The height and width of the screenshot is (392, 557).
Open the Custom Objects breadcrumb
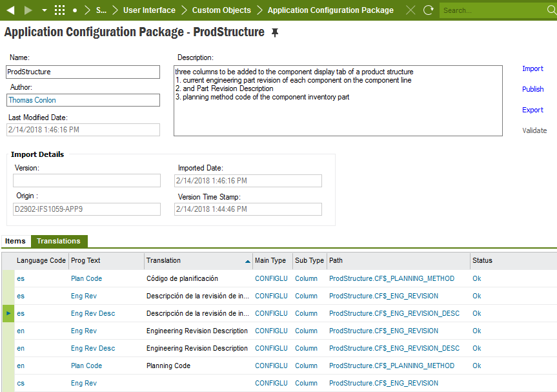[221, 10]
